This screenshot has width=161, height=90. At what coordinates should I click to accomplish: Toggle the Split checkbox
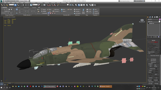click(154, 74)
